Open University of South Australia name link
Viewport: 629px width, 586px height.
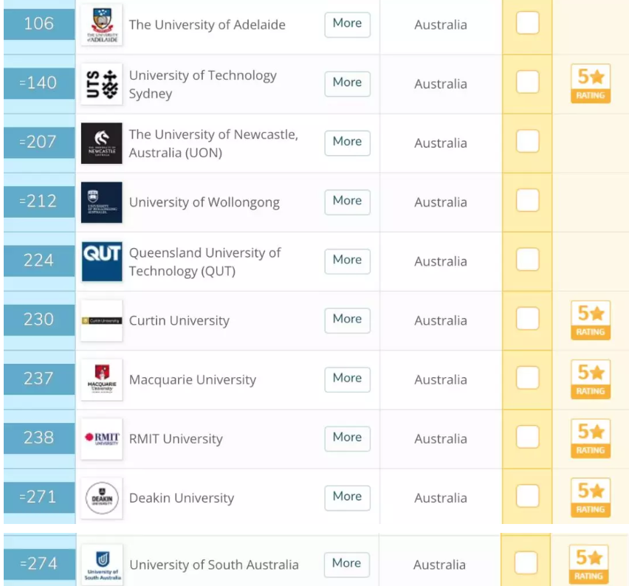214,565
